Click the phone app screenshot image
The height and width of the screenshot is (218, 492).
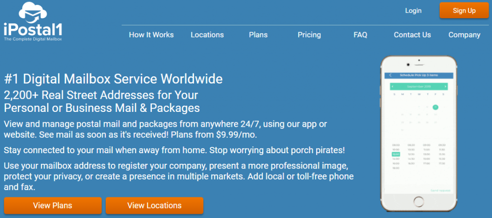tap(418, 133)
